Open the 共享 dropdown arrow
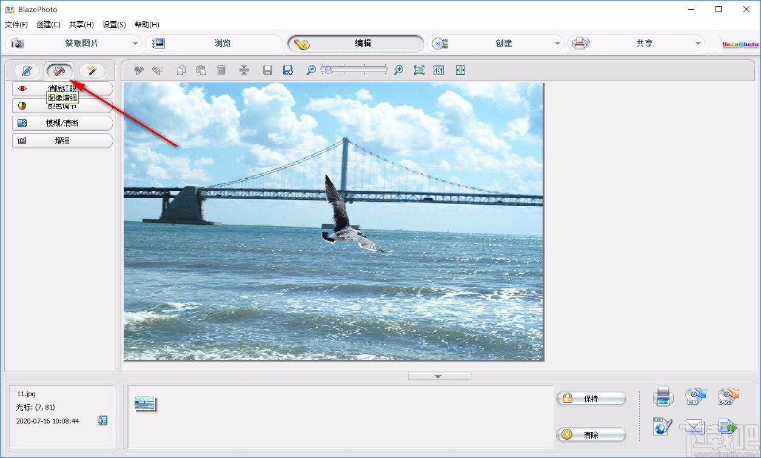 [699, 43]
